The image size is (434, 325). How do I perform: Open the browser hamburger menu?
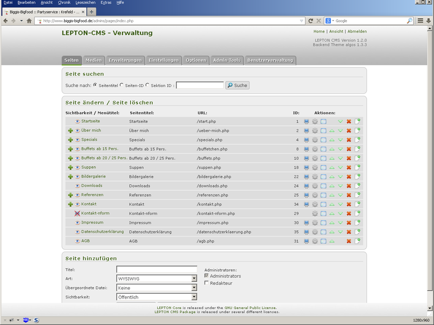click(x=420, y=21)
